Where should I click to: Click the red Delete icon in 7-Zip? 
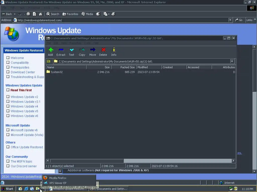[x=103, y=50]
